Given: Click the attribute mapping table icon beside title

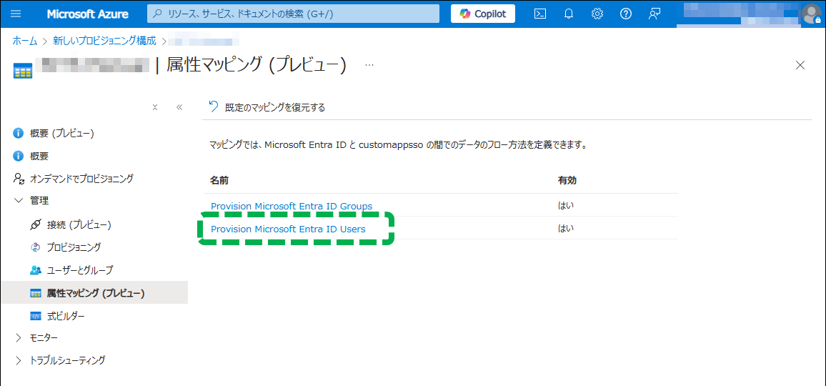Looking at the screenshot, I should [23, 70].
